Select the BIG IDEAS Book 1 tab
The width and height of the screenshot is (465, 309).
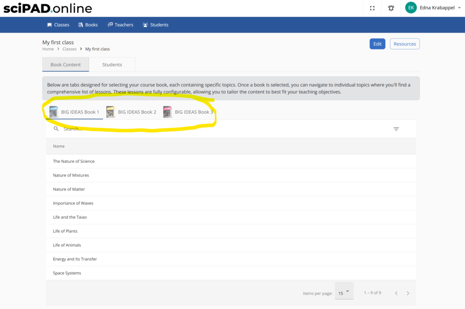(74, 112)
